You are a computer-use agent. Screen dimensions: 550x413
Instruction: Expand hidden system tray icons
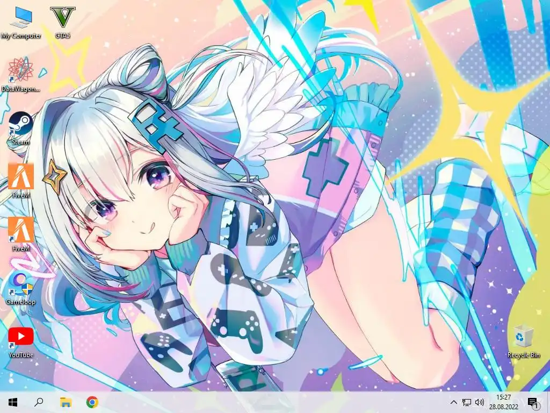(x=453, y=402)
